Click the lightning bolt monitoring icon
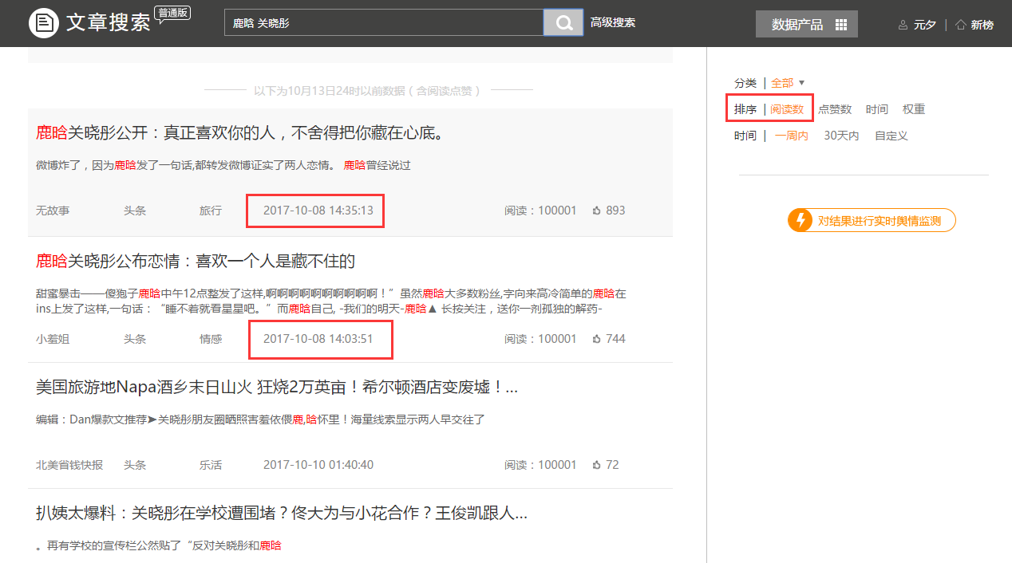The width and height of the screenshot is (1012, 563). pos(800,220)
